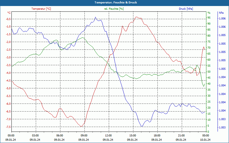
Task: Click the "-3,5" tick on the temperature axis
Action: (x=8, y=65)
